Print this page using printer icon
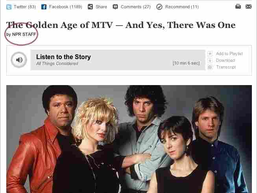Viewport: 257px width, 193px height. pyautogui.click(x=238, y=6)
